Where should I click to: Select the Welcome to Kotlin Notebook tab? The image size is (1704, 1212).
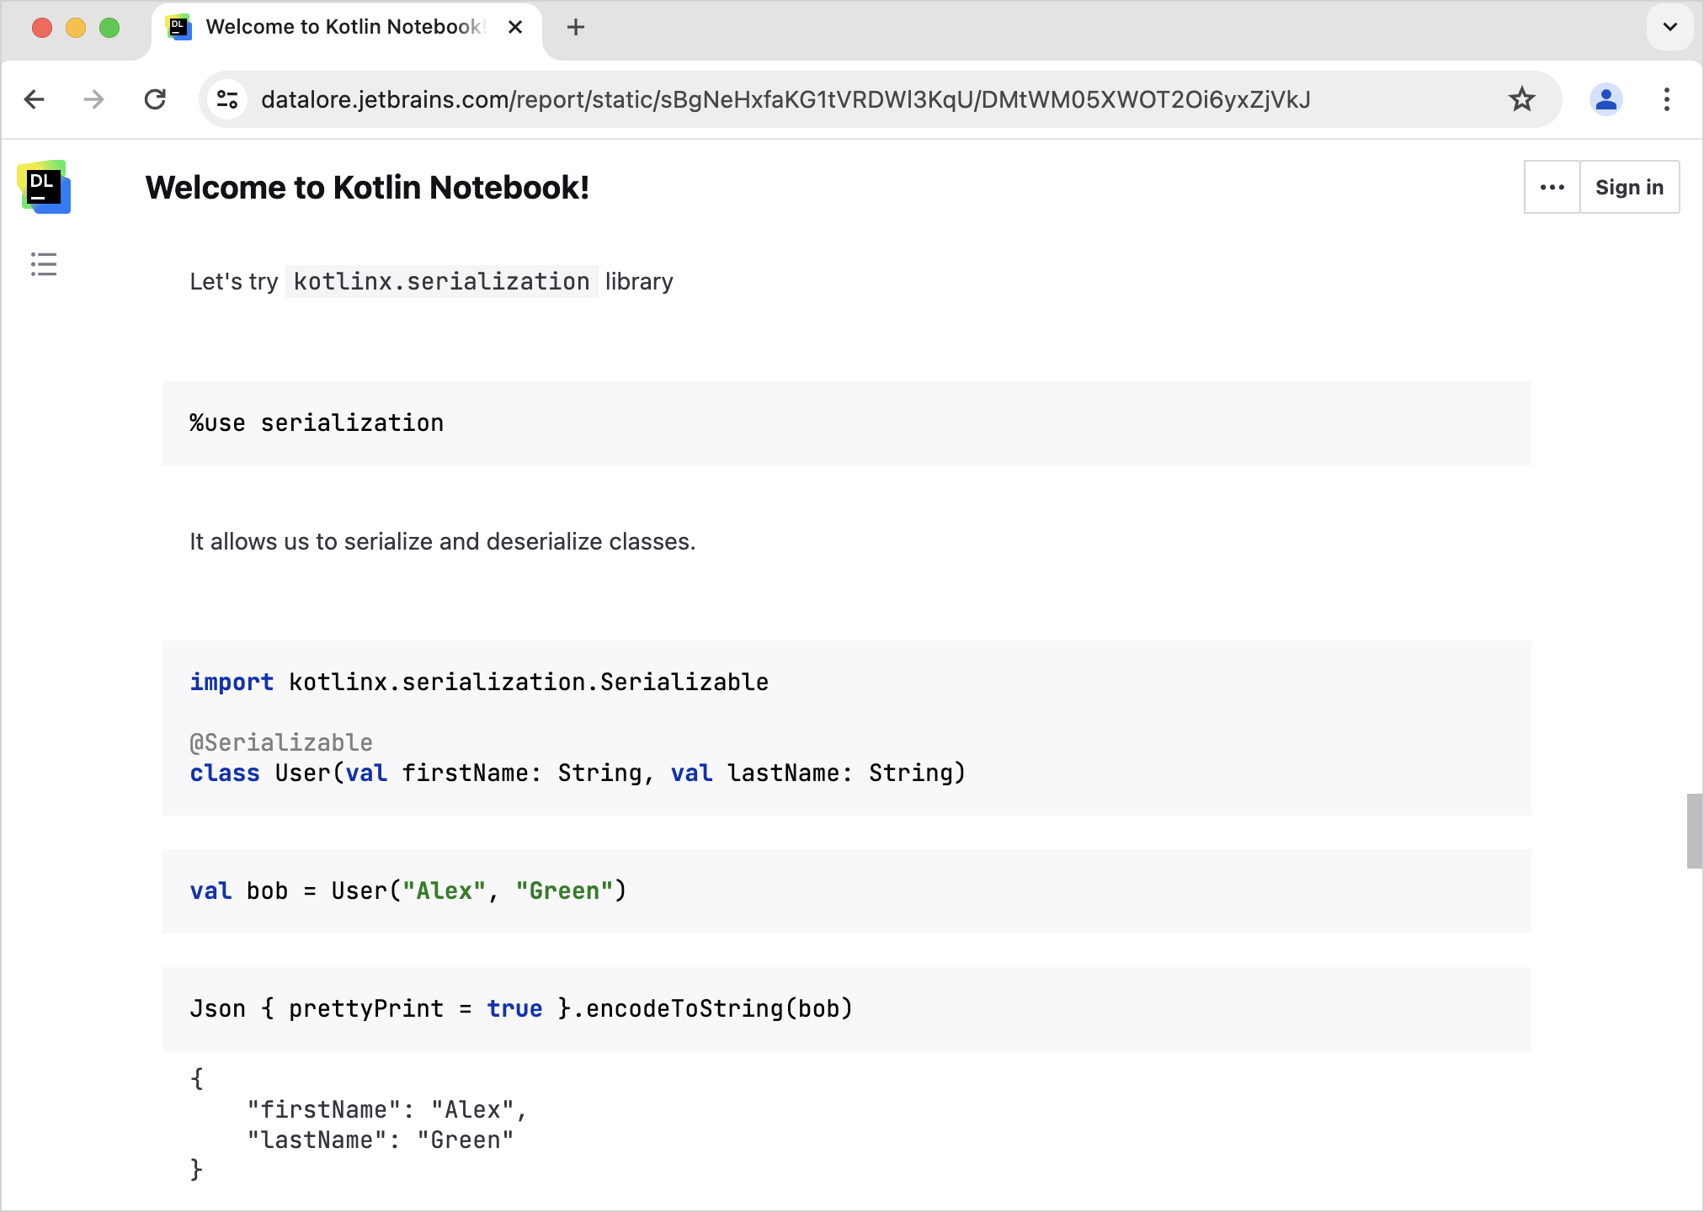click(x=337, y=27)
